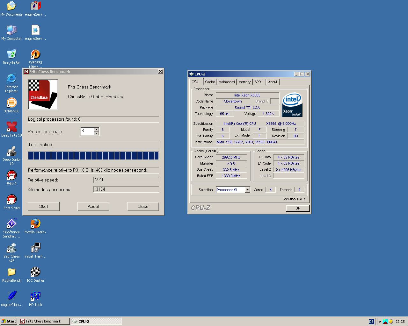The width and height of the screenshot is (408, 326).
Task: Open the Processor #1 selection dropdown
Action: (x=247, y=190)
